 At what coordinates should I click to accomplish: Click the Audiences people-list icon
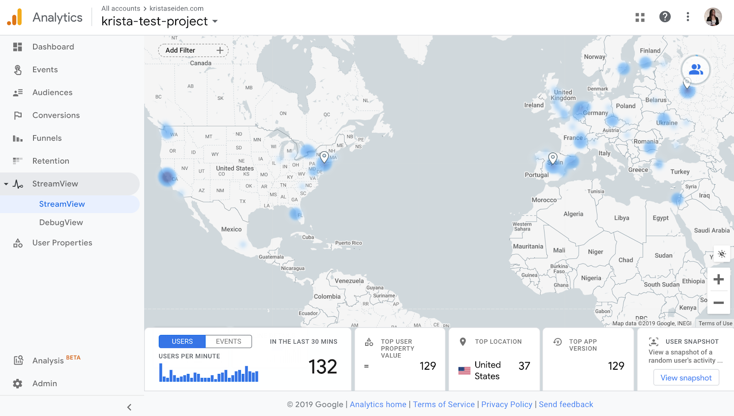tap(17, 93)
